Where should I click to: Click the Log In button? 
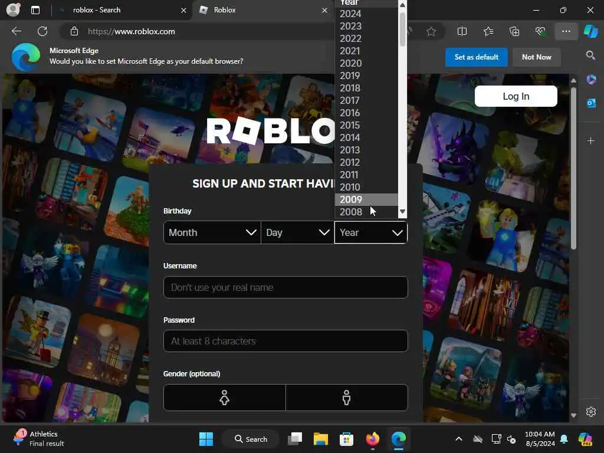coord(516,96)
